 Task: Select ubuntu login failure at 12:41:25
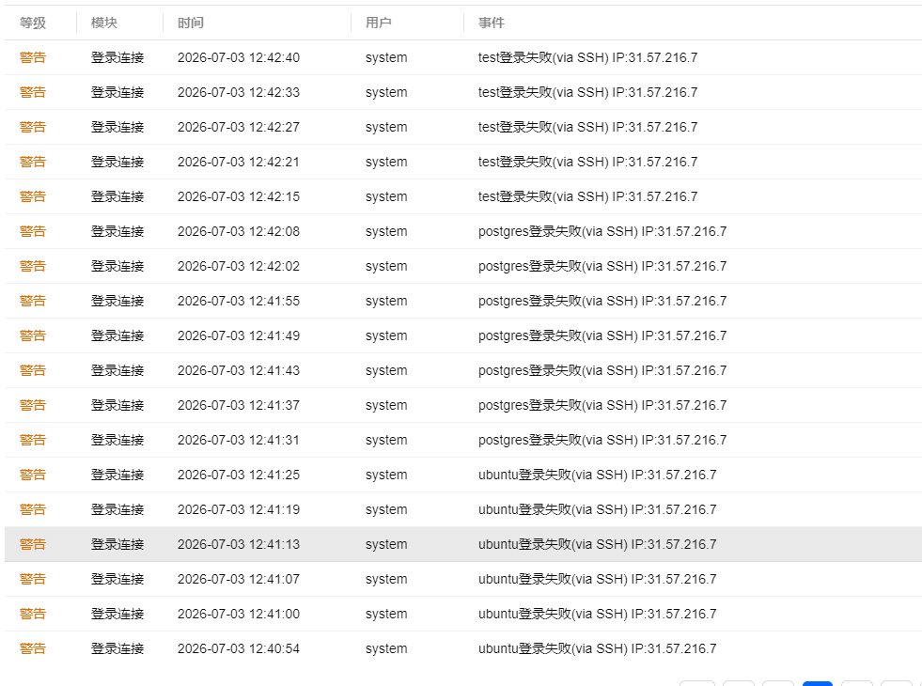597,475
